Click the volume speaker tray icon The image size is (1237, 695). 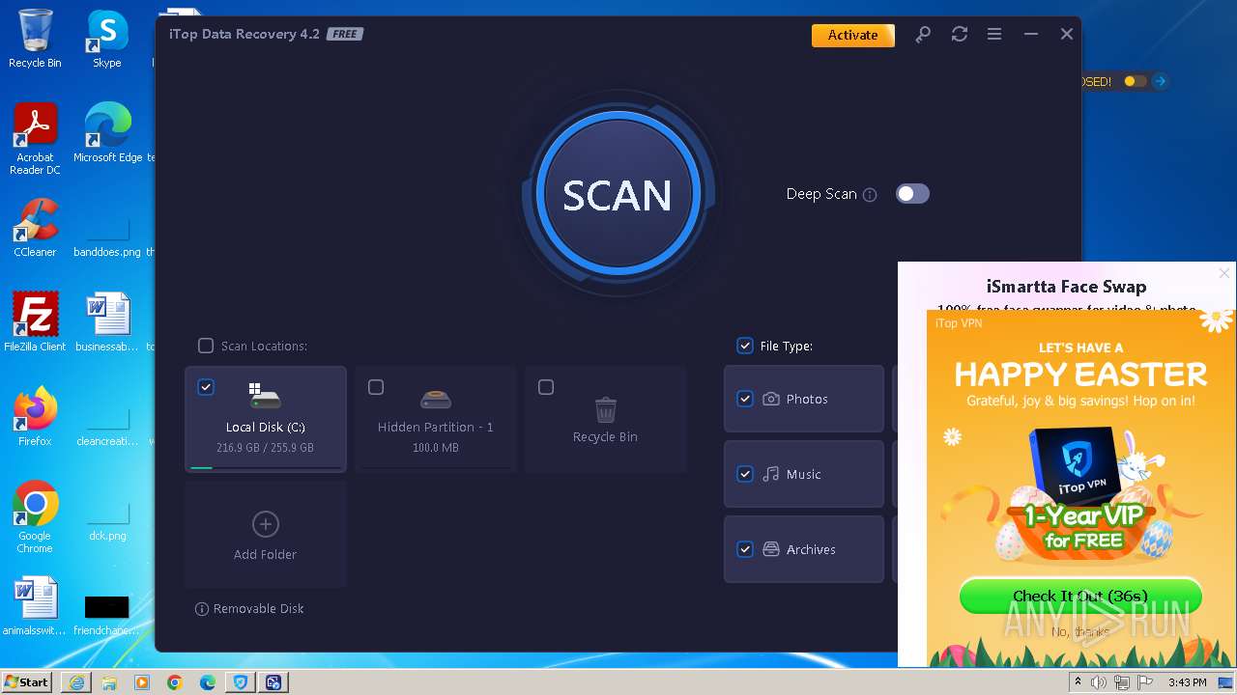[1099, 682]
